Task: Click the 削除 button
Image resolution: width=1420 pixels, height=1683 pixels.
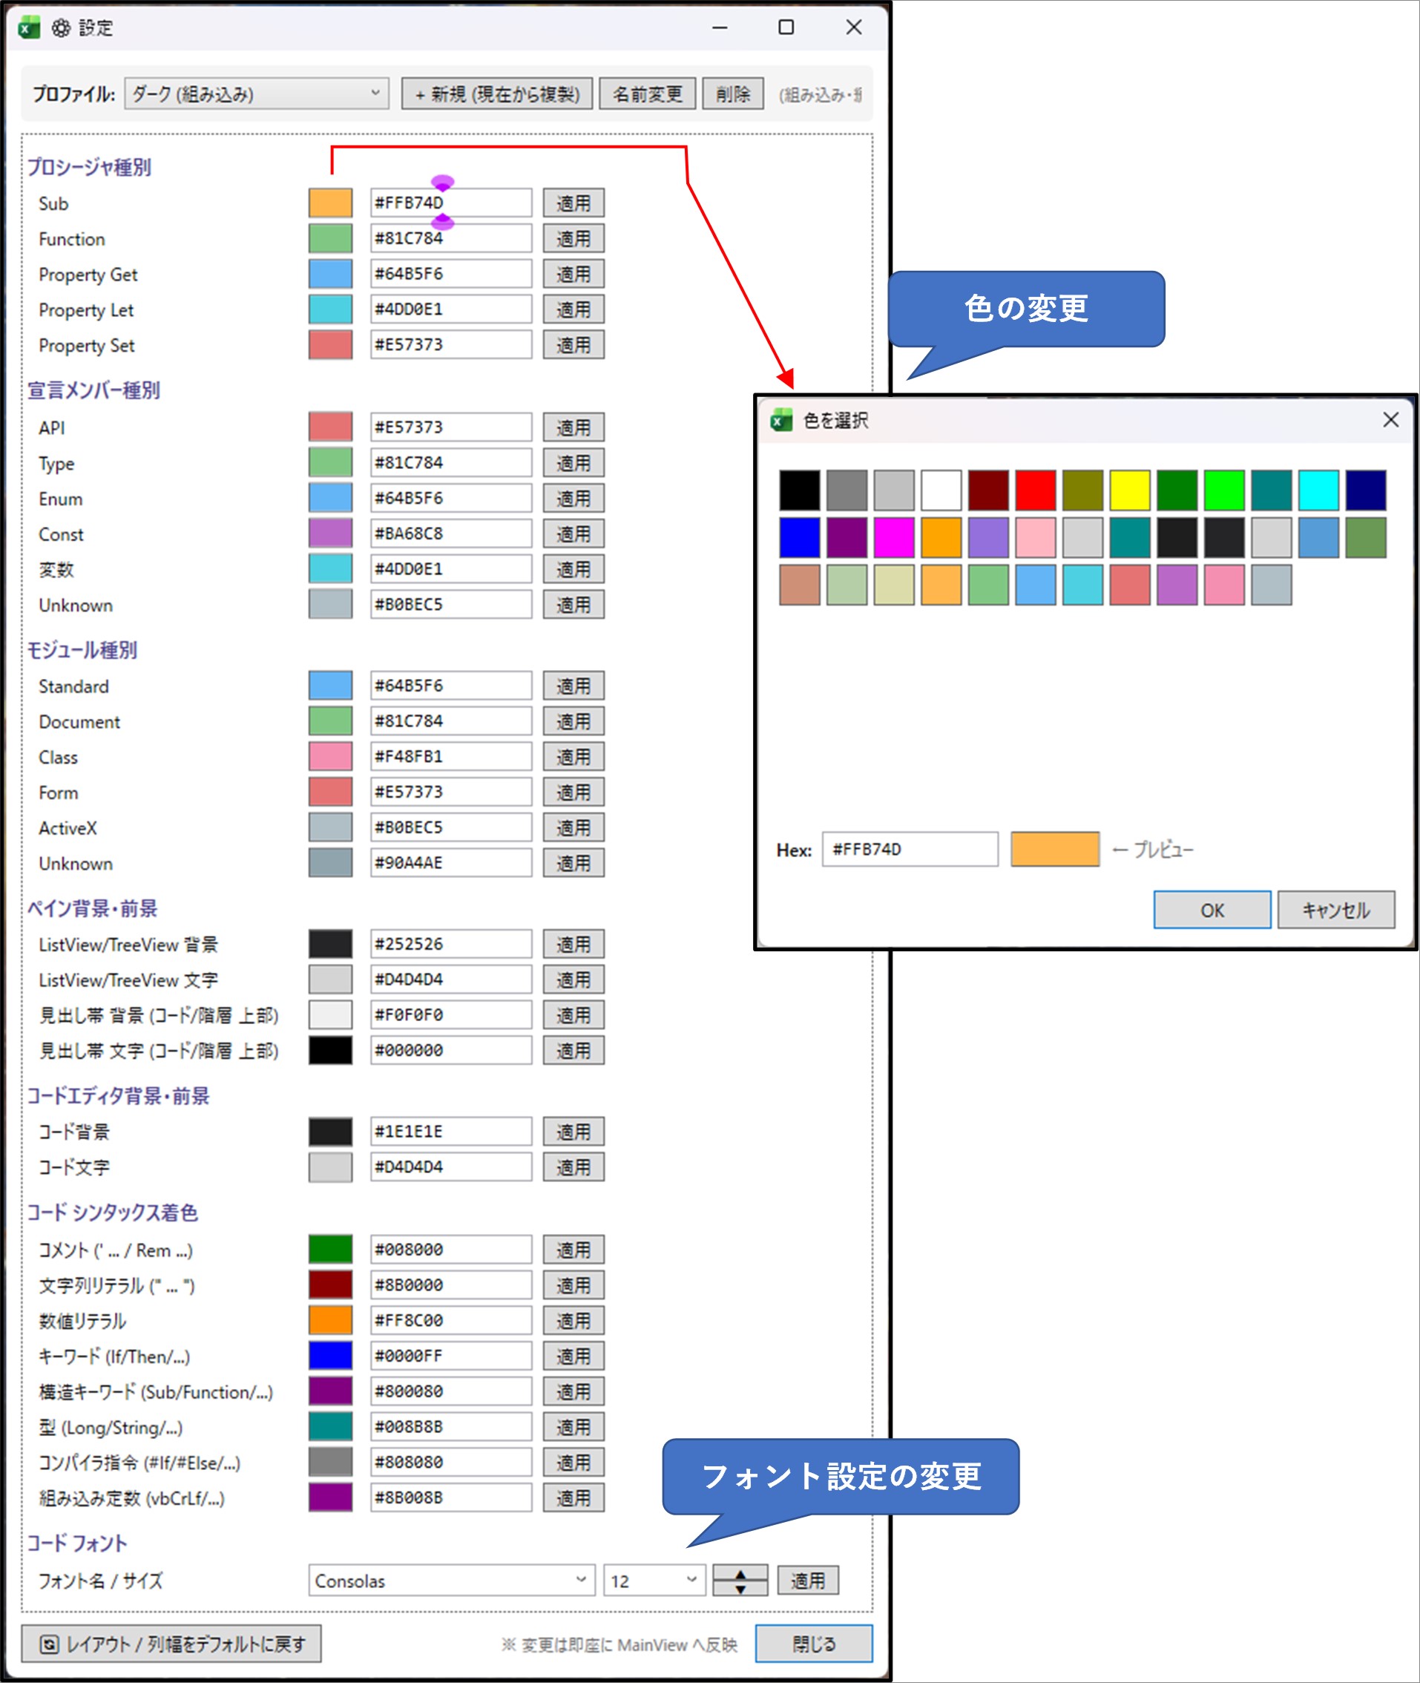Action: [732, 93]
